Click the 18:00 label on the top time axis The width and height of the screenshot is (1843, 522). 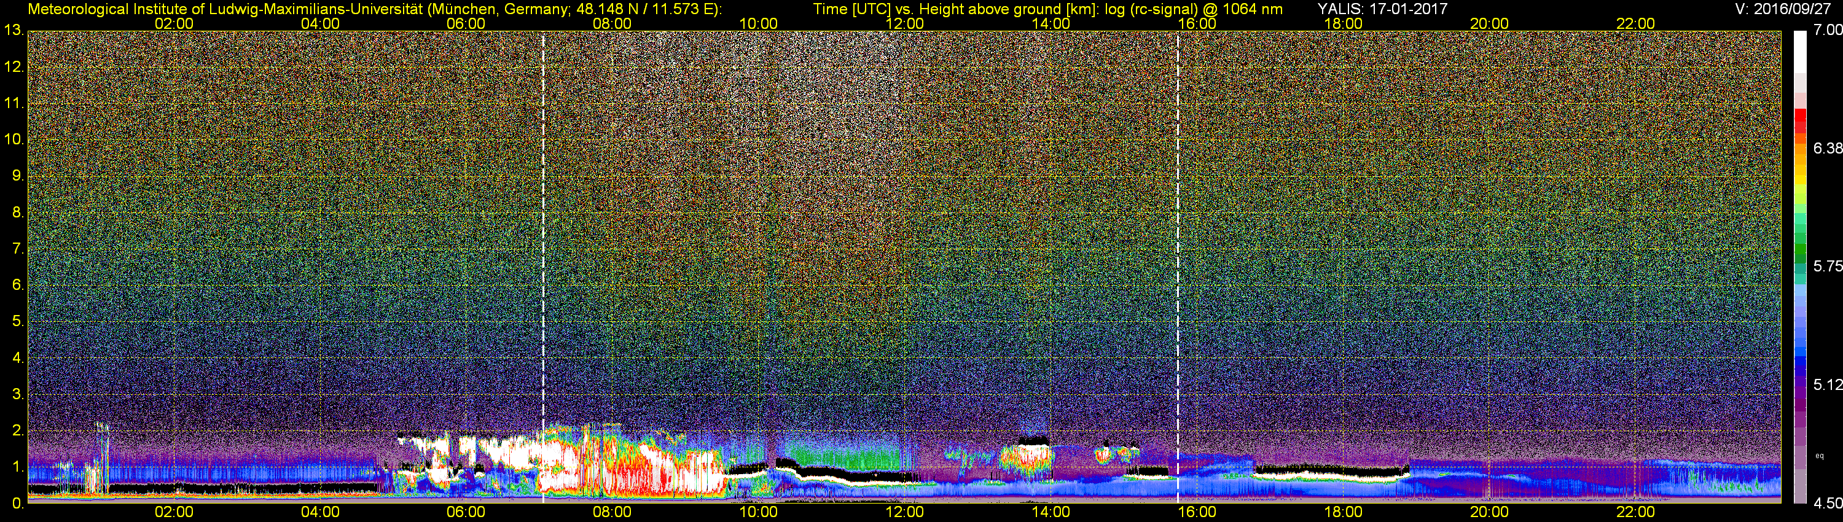[1343, 23]
